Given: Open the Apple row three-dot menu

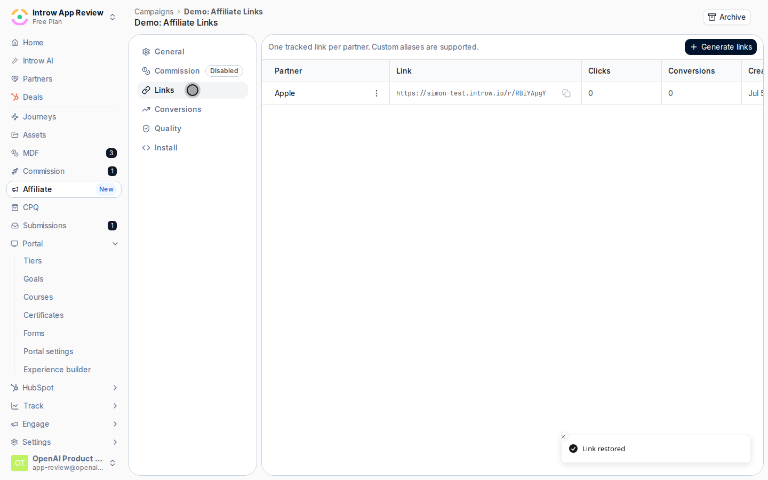Looking at the screenshot, I should (x=377, y=93).
